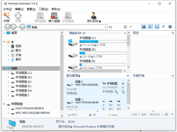Click the drive E usage bar

tap(103, 65)
